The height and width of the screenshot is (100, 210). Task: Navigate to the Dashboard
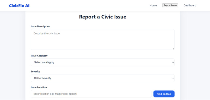190,5
